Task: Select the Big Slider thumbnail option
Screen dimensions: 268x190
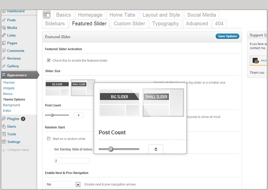Action: point(57,88)
